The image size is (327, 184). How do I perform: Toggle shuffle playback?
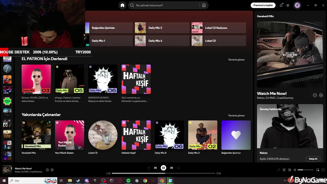[x=148, y=168]
